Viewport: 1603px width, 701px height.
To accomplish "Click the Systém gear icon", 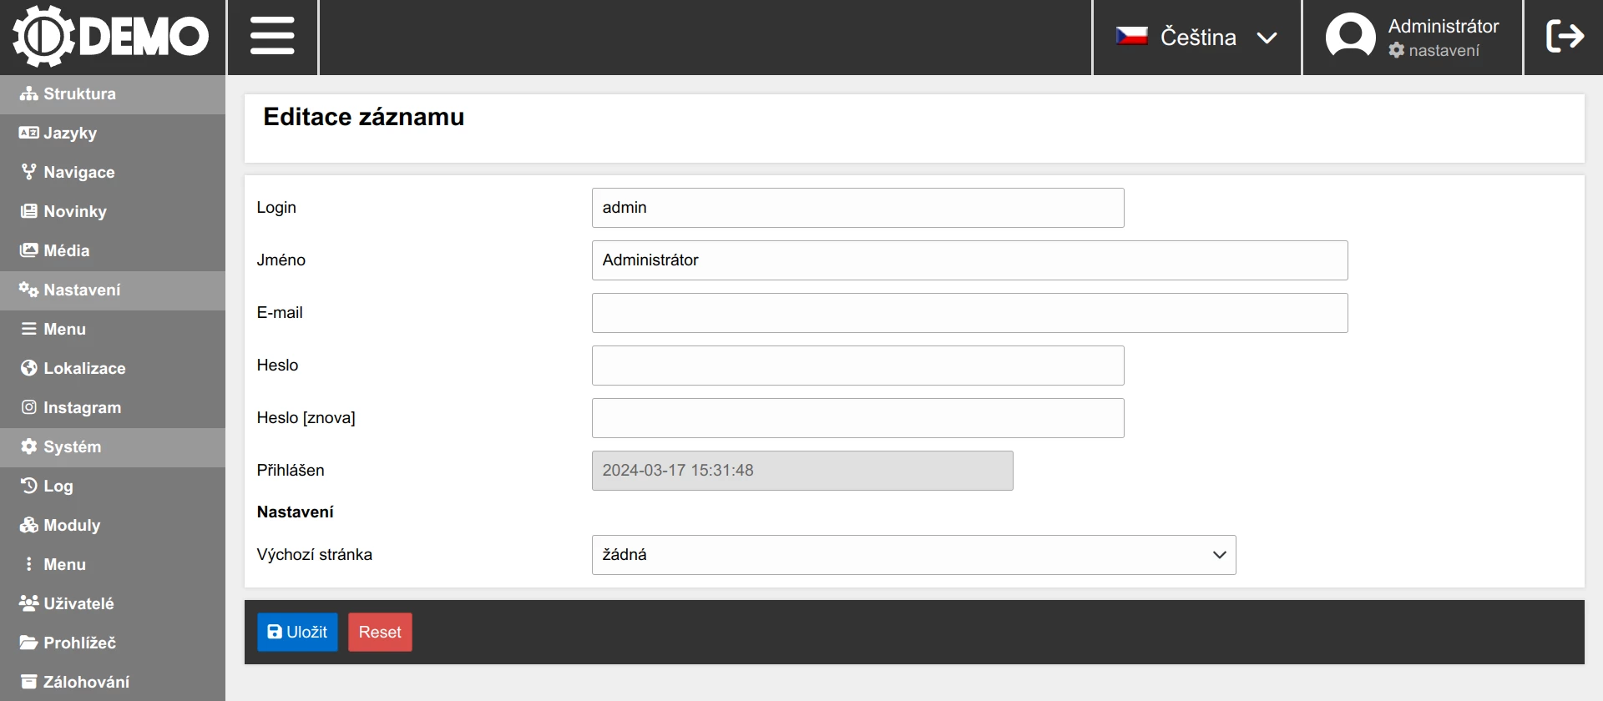I will coord(29,446).
